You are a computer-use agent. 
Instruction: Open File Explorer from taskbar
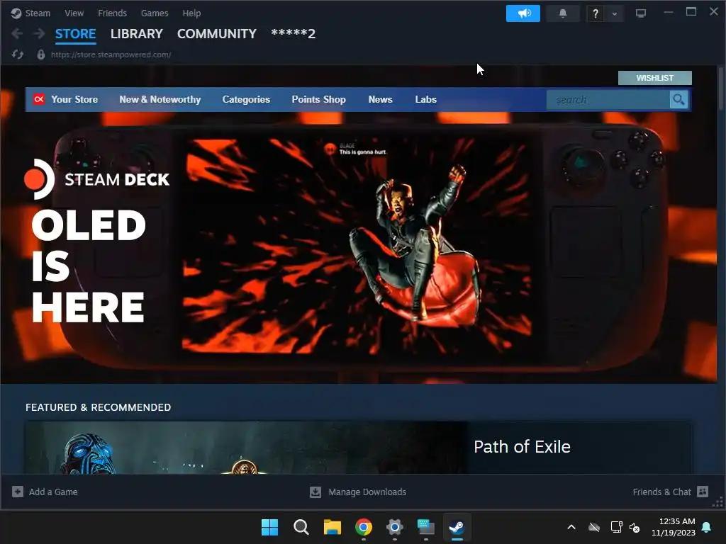[x=333, y=527]
